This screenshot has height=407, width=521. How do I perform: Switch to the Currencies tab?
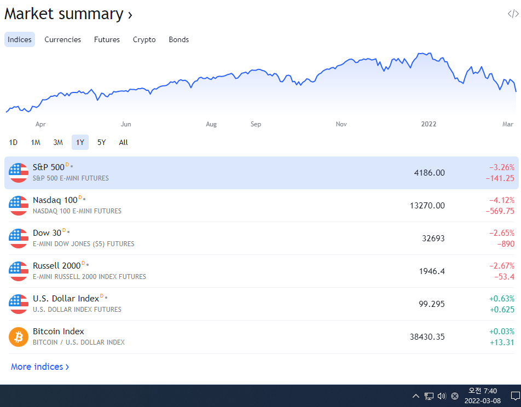[62, 39]
